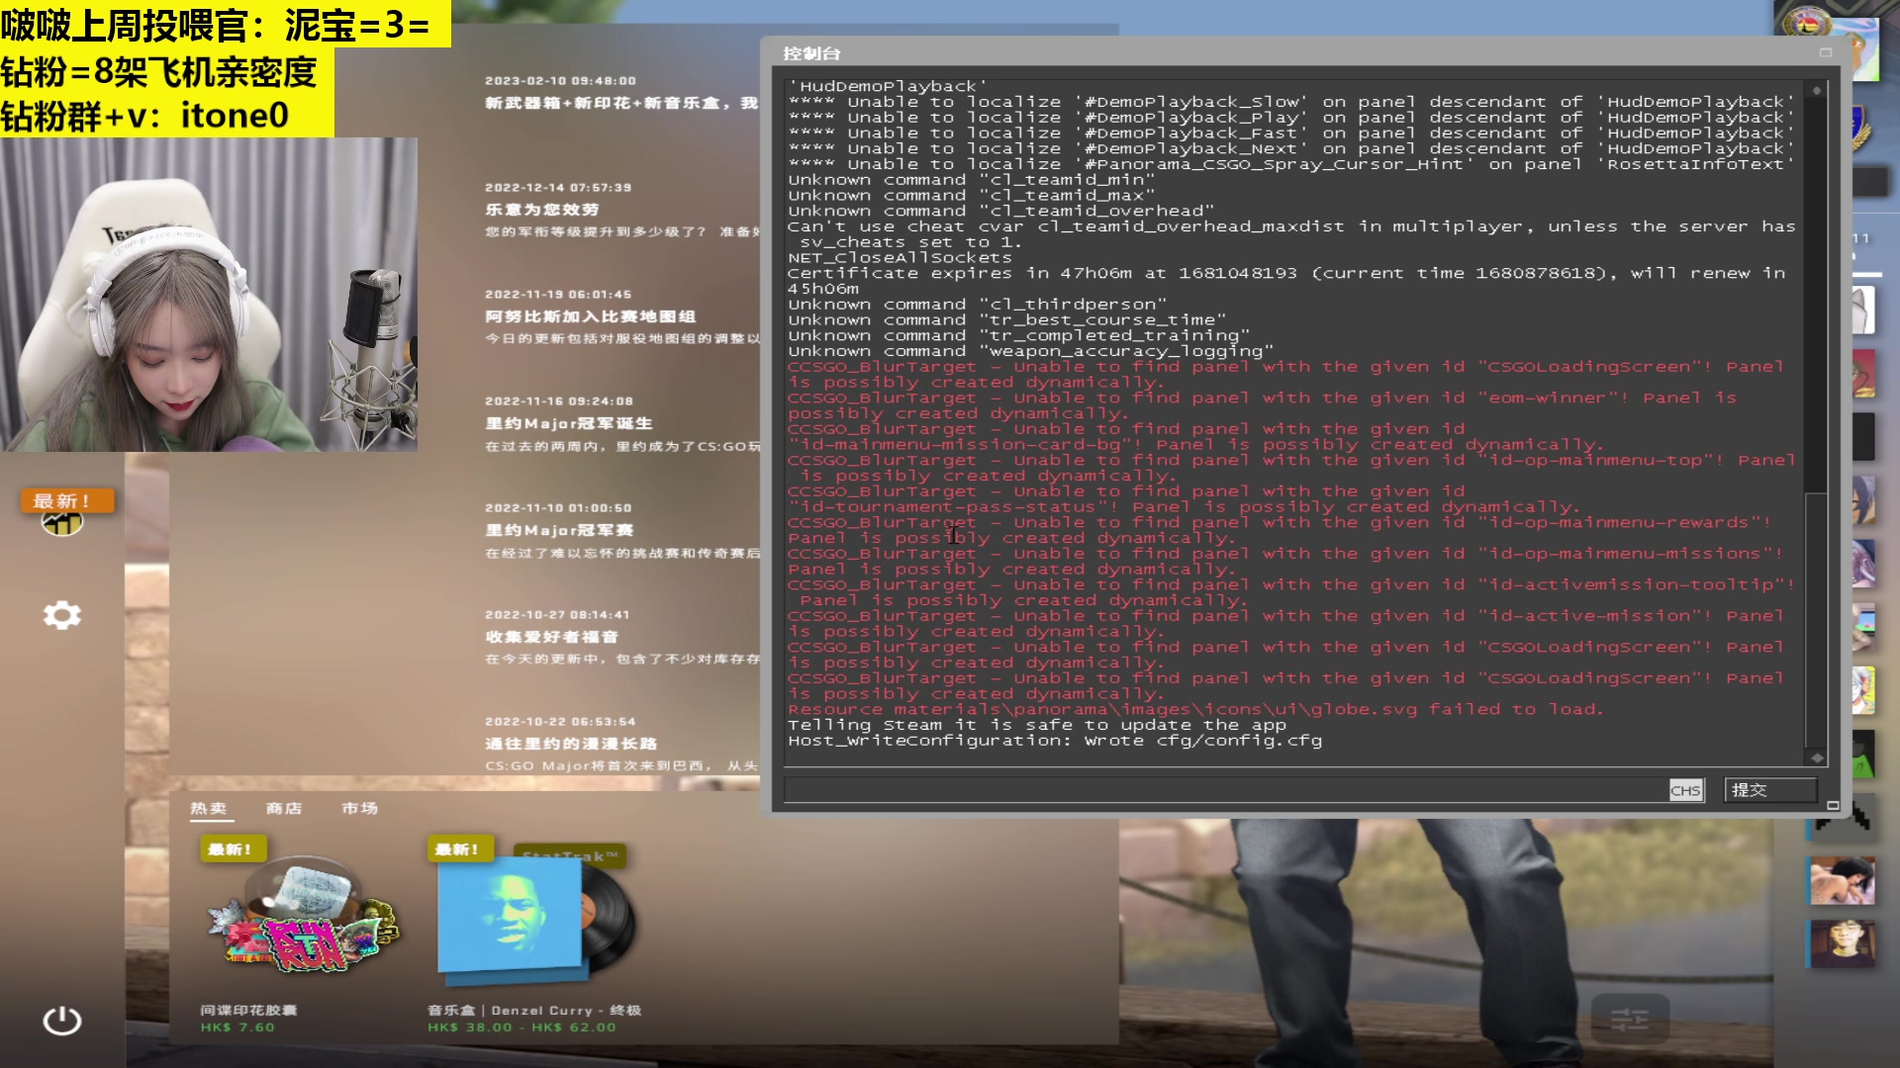Image resolution: width=1900 pixels, height=1068 pixels.
Task: Click the CHS input language indicator
Action: 1684,790
